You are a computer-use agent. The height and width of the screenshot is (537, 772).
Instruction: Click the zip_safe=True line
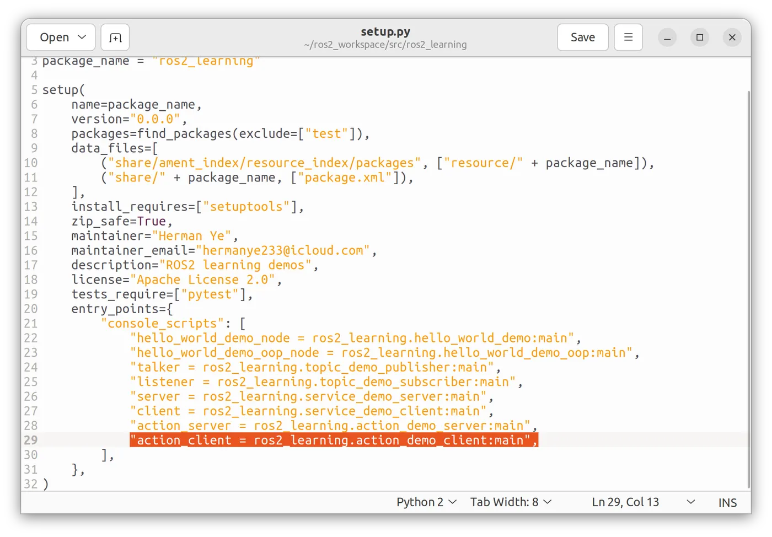coord(122,221)
